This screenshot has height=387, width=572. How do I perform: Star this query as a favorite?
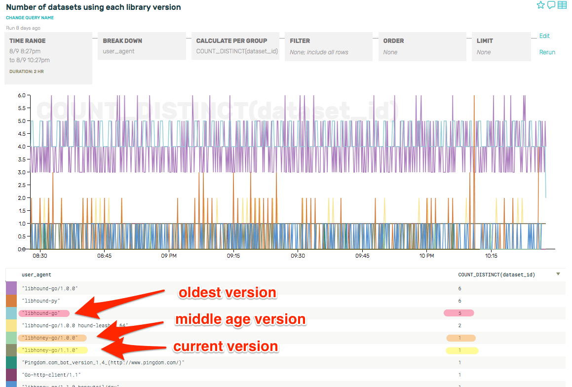pos(541,5)
